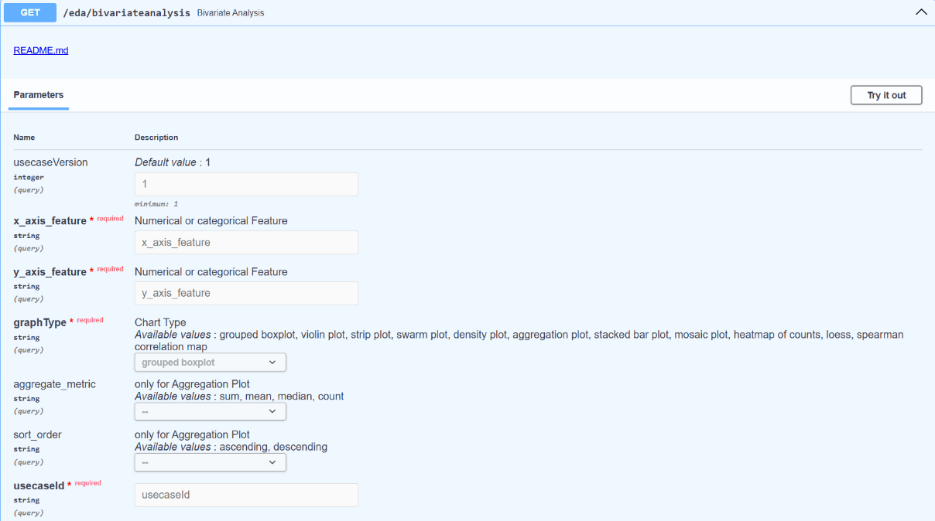Click the Name column header

23,137
